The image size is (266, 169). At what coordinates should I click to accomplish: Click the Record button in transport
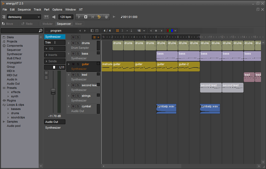tap(106, 17)
